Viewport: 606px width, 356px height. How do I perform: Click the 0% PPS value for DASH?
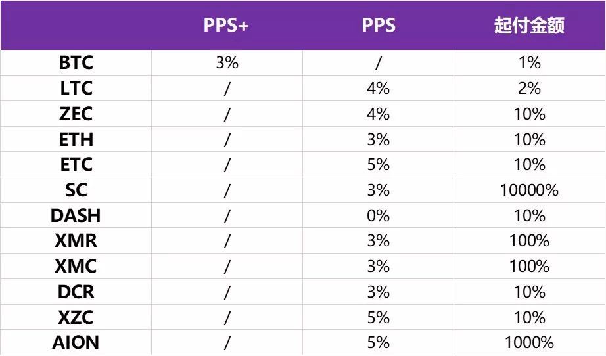(x=379, y=216)
